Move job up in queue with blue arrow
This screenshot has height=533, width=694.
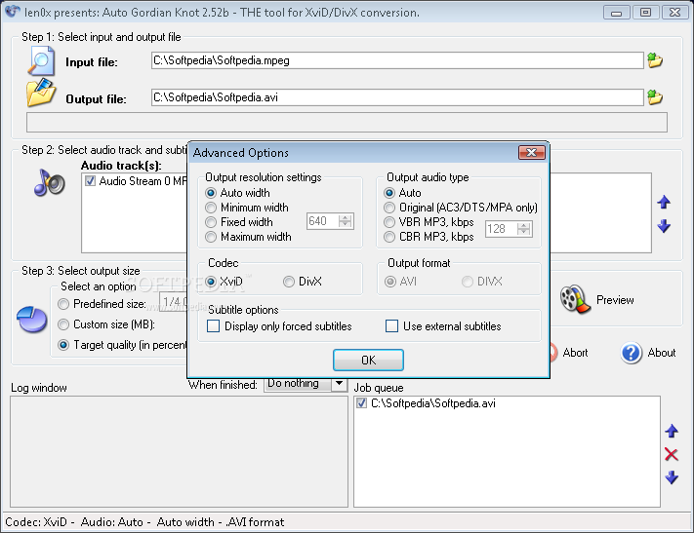click(672, 431)
